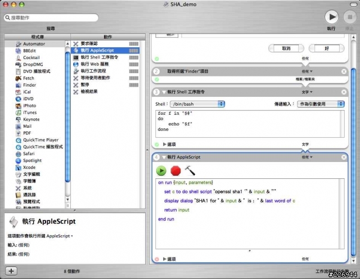Image resolution: width=360 pixels, height=279 pixels.
Task: Select Cocktail in the library list
Action: pos(35,57)
